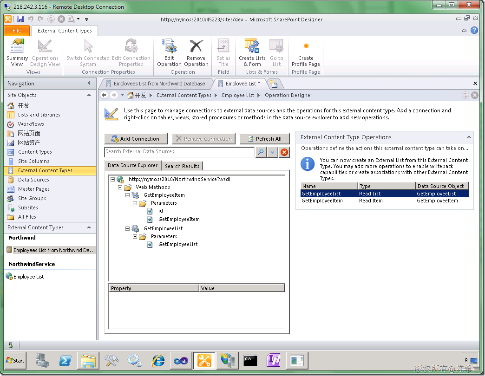The height and width of the screenshot is (376, 485).
Task: Open the SharePoint Designer help icon
Action: pos(474,30)
